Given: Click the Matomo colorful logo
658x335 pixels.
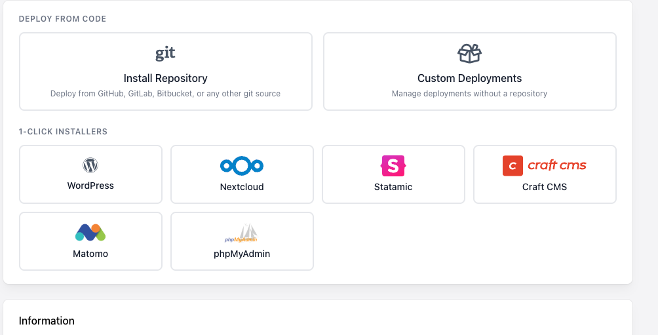Looking at the screenshot, I should click(x=90, y=232).
